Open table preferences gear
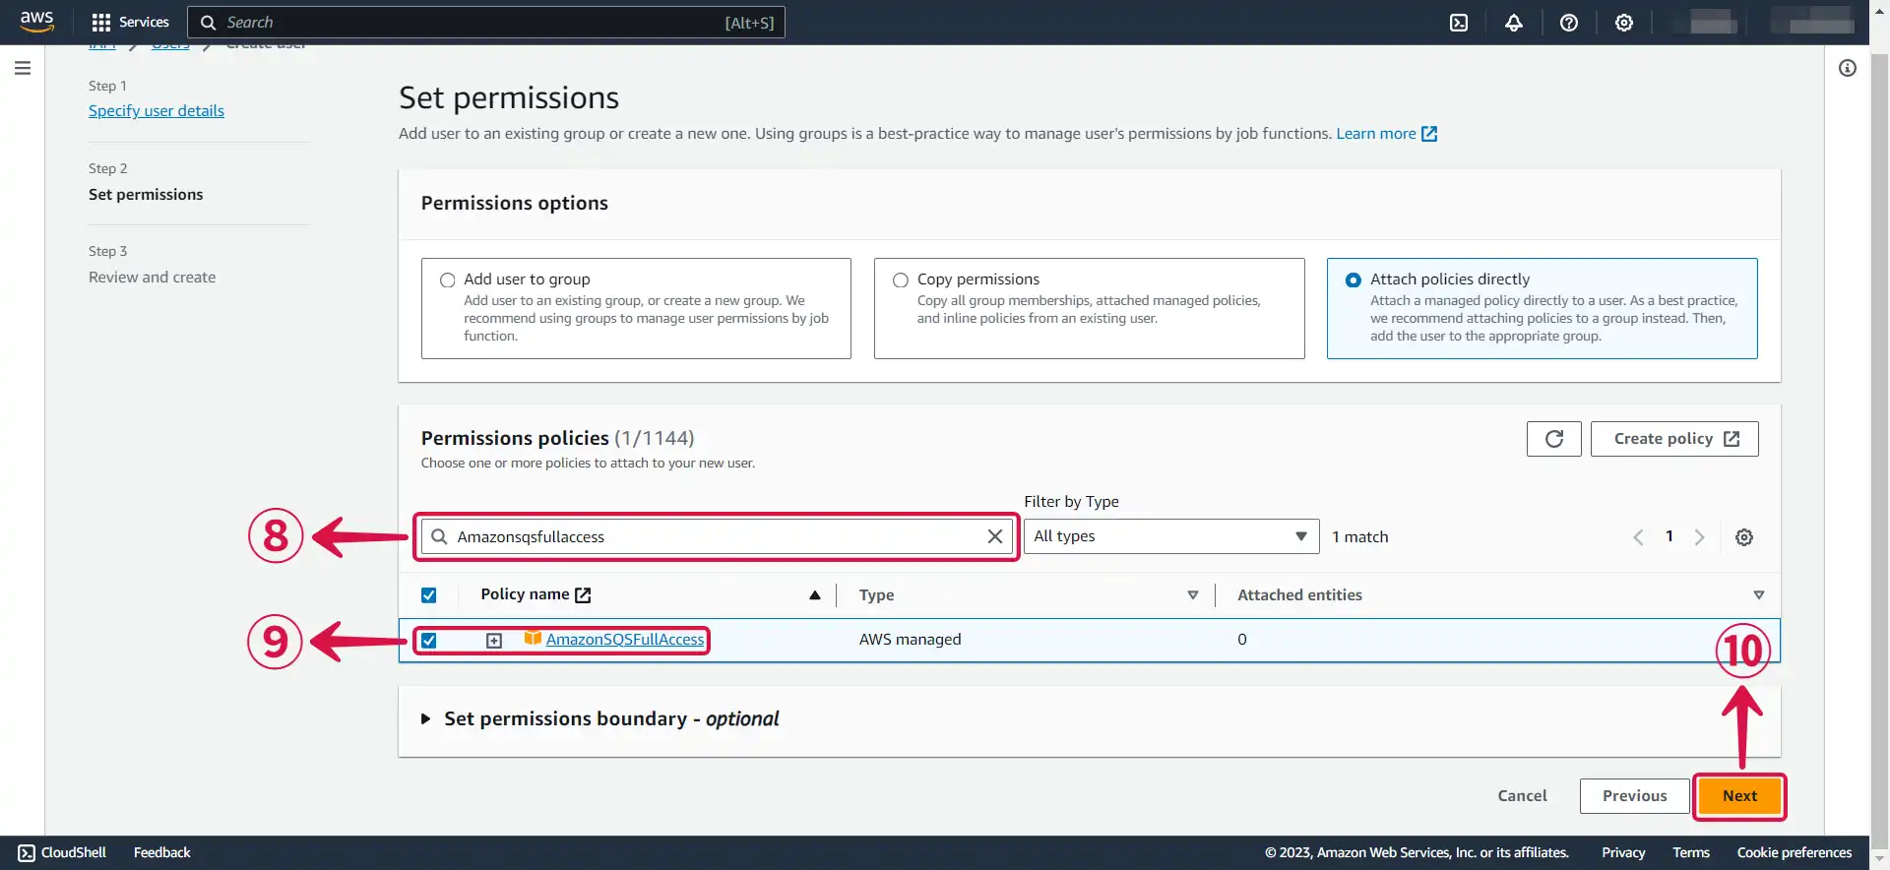Screen dimensions: 1890x870 [x=1744, y=537]
